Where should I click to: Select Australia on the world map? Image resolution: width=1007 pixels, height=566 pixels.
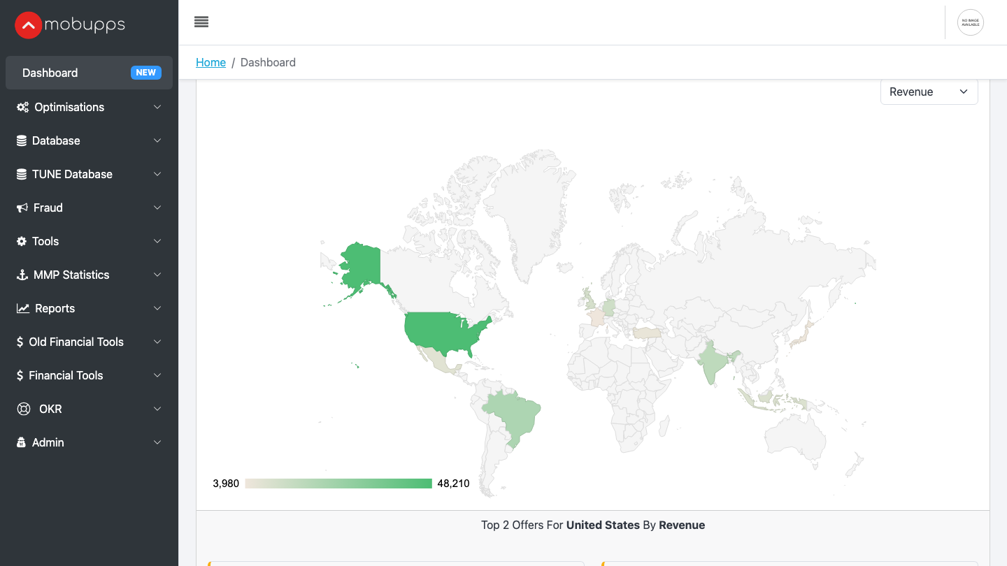(x=796, y=439)
